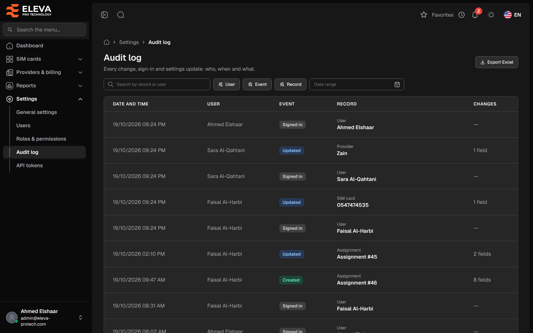Viewport: 533px width, 333px height.
Task: Open recent history clock icon
Action: click(x=462, y=15)
